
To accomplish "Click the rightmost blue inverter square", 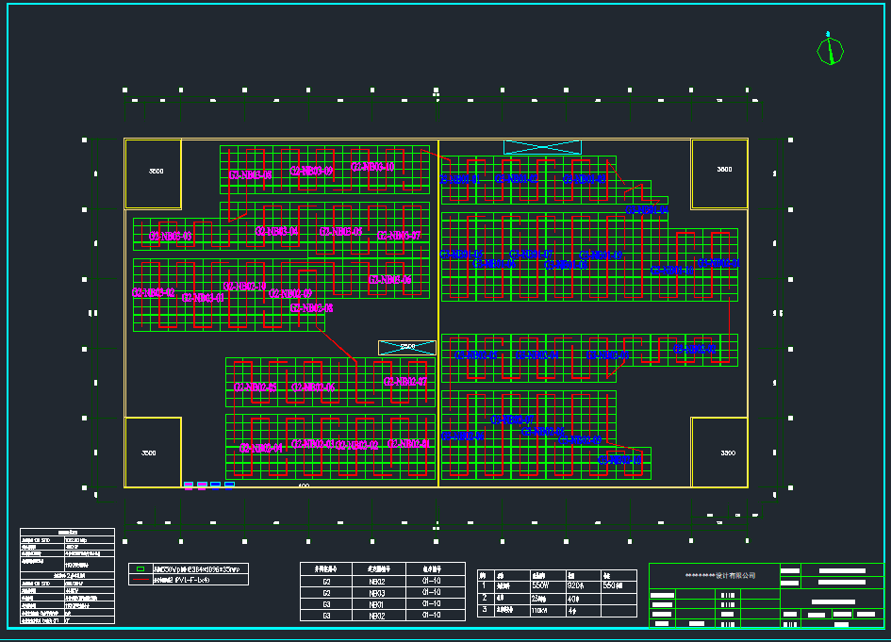I will point(229,486).
